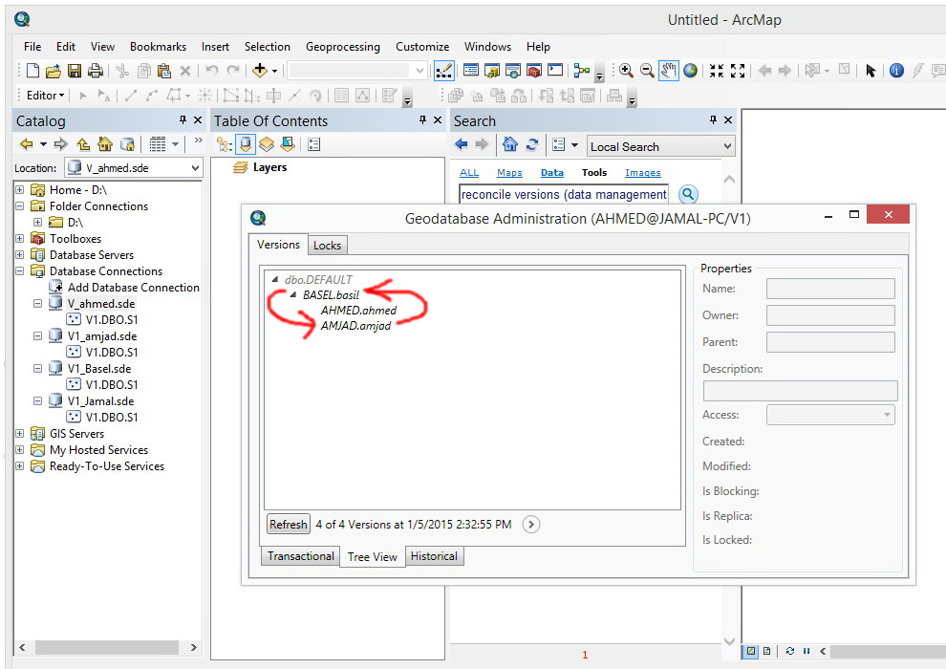Click the Add Data button
The image size is (946, 669).
click(x=260, y=71)
